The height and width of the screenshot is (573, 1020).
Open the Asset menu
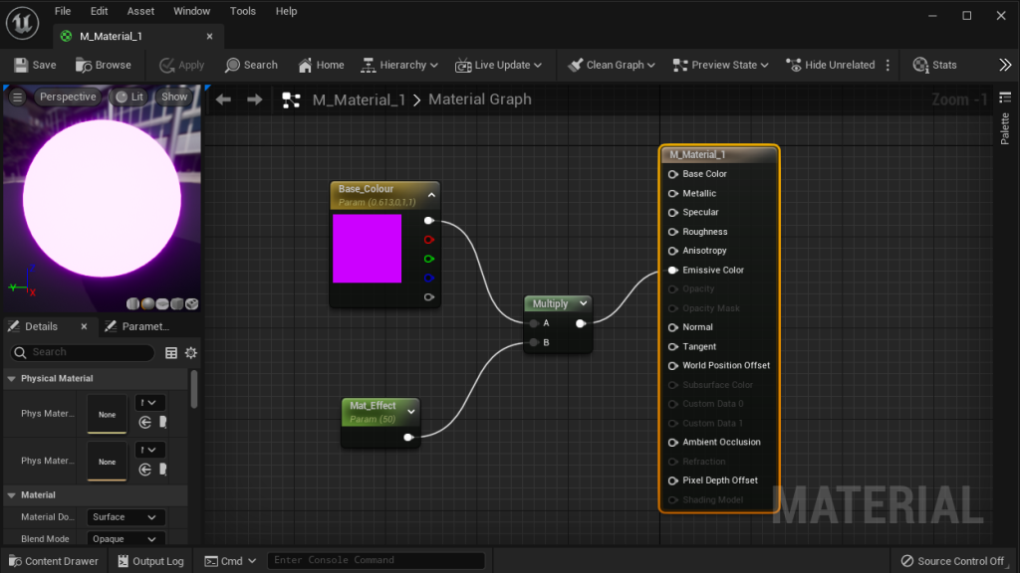(x=140, y=11)
